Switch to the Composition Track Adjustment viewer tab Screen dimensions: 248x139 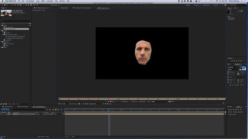(83, 8)
